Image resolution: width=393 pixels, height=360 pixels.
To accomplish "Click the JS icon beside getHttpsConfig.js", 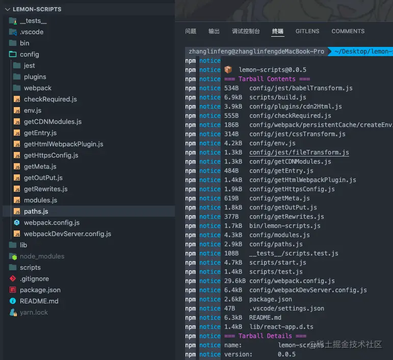I will tap(17, 156).
